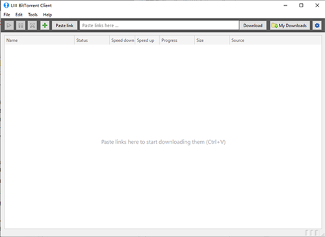
Task: Sort by the Source column header
Action: tap(276, 40)
